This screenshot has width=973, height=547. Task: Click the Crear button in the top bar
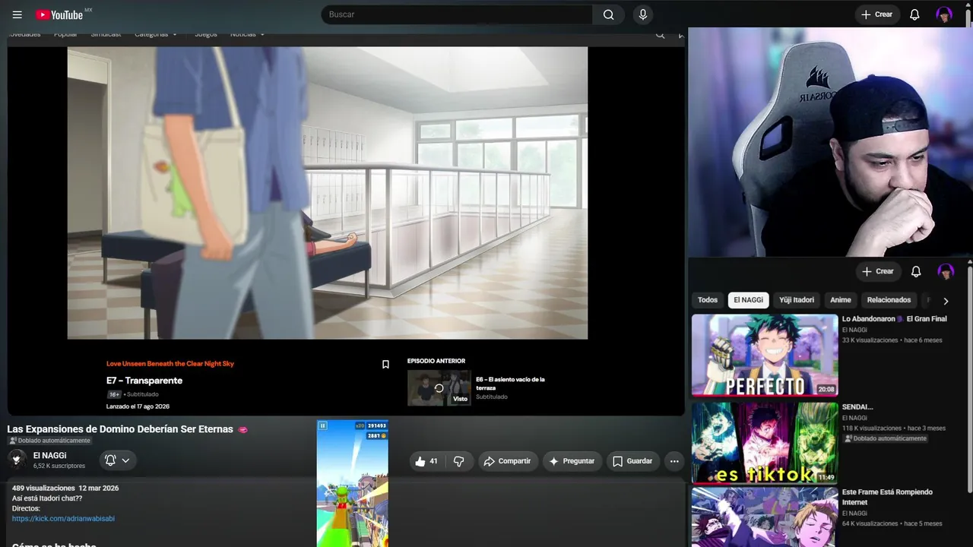[877, 14]
